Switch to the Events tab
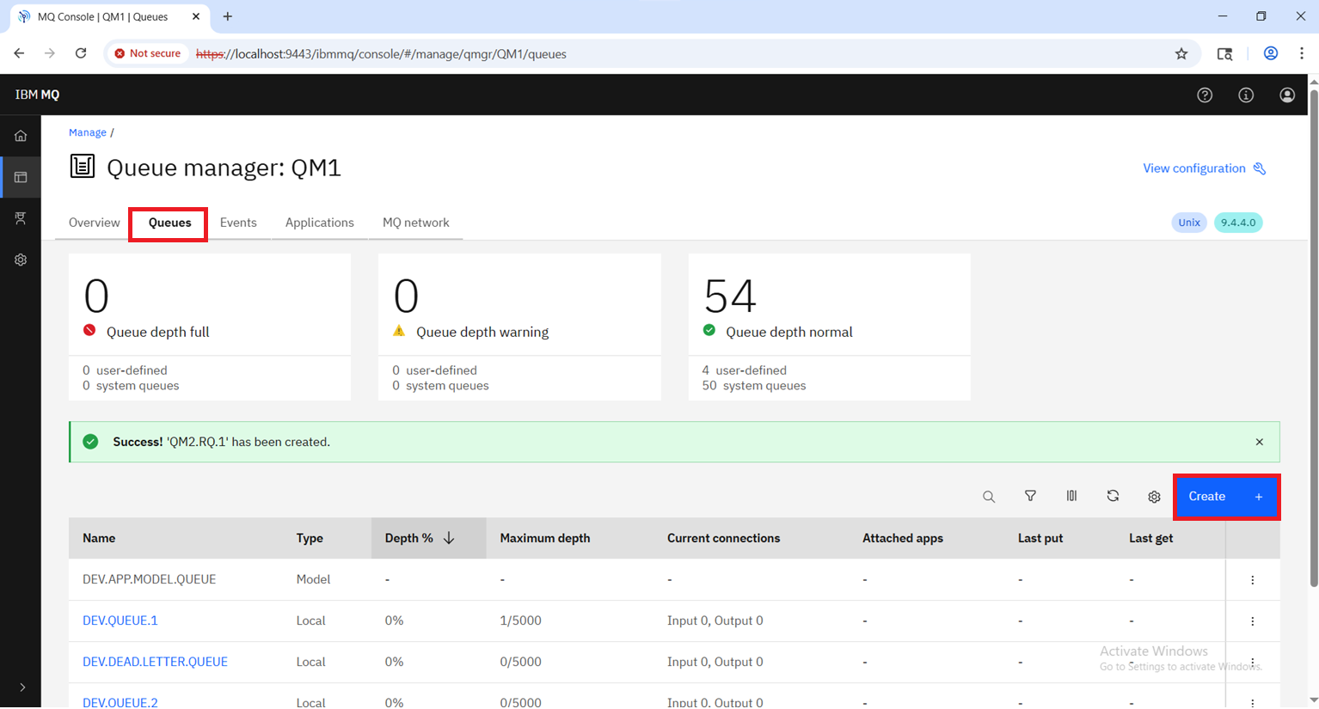The image size is (1319, 709). [x=238, y=223]
